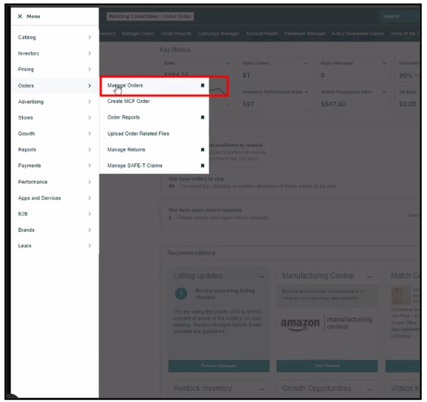Open Listing updates card options ellipsis
Image resolution: width=427 pixels, height=402 pixels.
tap(261, 276)
